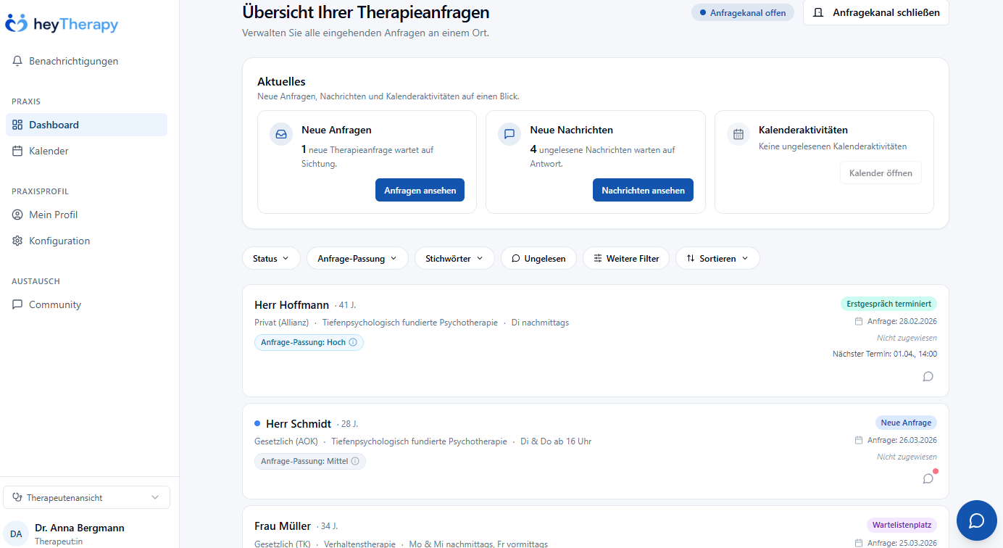This screenshot has height=548, width=1003.
Task: Open the Community page
Action: [86, 304]
